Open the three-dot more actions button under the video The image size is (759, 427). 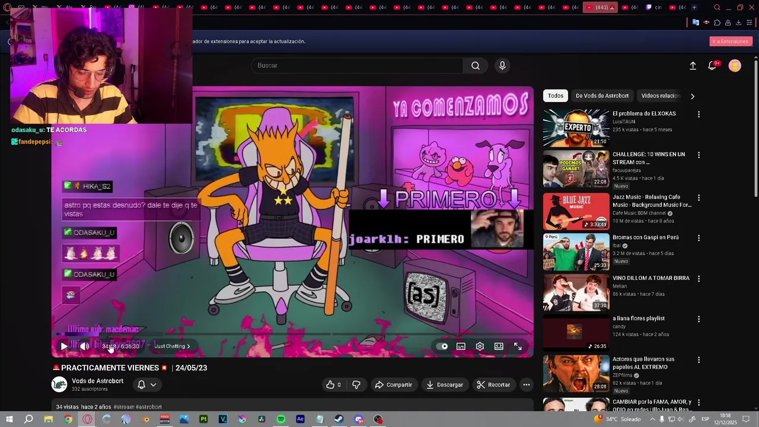526,385
